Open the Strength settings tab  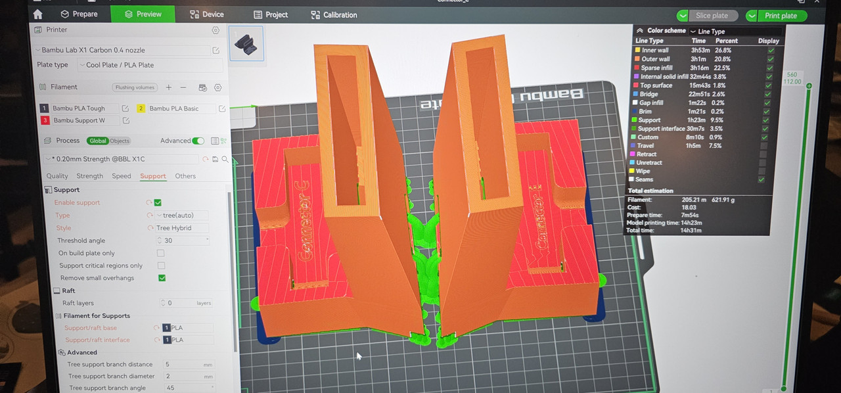pos(90,176)
